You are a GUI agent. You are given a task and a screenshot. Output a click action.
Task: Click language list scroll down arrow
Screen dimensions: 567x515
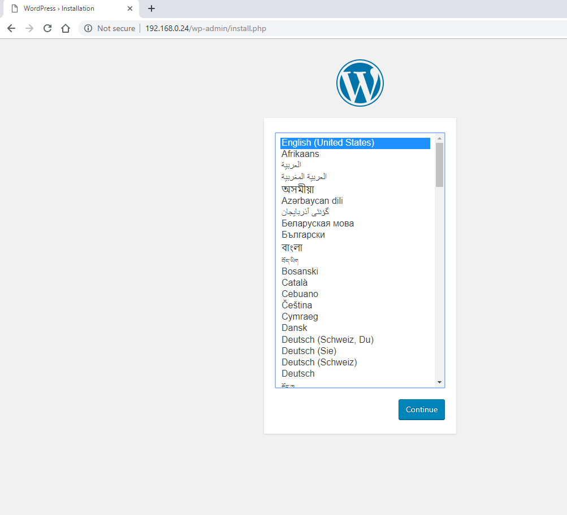pyautogui.click(x=439, y=382)
